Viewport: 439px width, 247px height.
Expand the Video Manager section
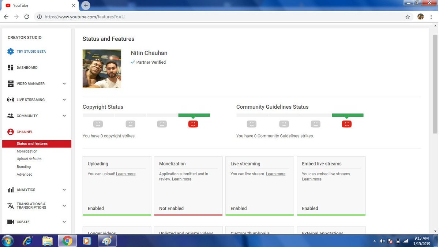(64, 84)
